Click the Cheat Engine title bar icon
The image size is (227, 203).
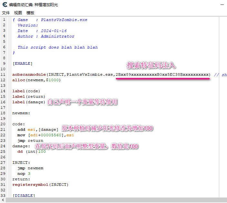5,5
